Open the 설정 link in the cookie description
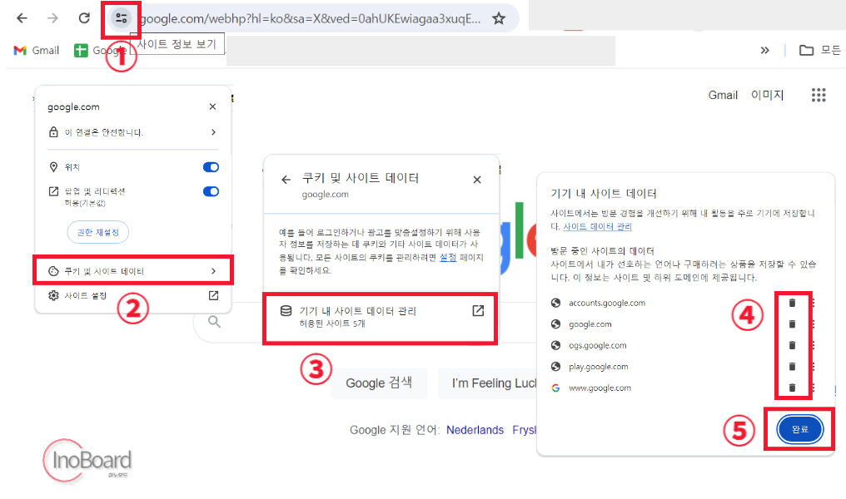 pos(448,258)
